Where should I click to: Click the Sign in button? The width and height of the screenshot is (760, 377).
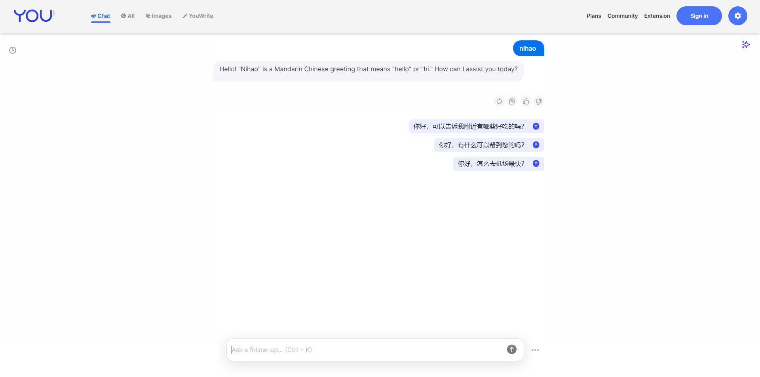click(x=699, y=16)
